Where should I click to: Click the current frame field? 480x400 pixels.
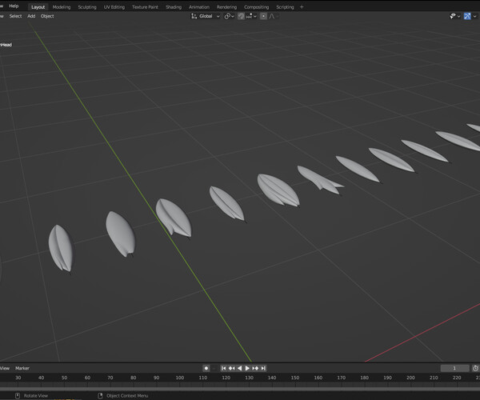(x=454, y=368)
